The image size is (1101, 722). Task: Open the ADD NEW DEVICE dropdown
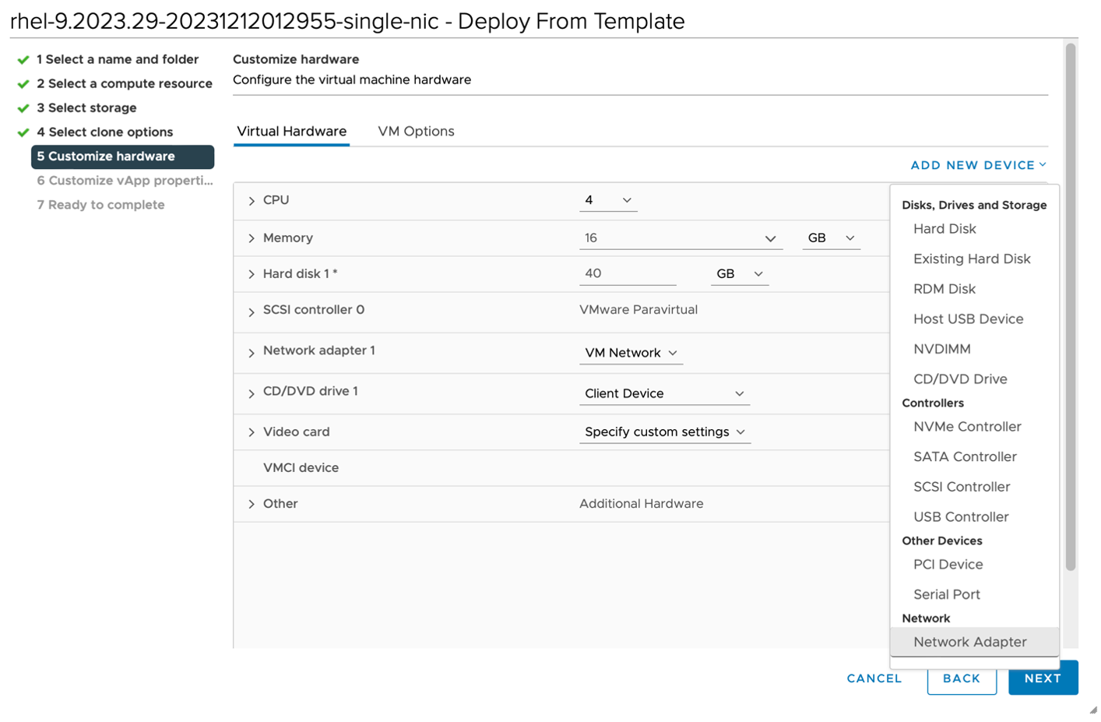[x=976, y=164]
